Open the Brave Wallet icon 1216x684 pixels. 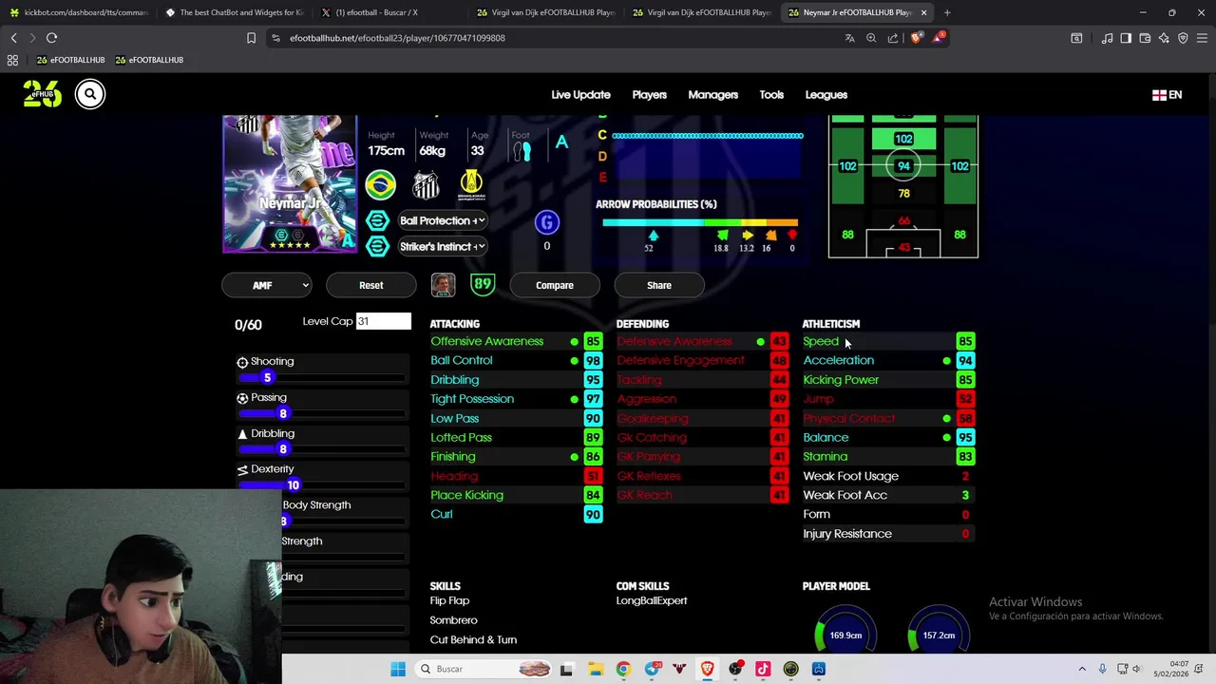[x=1145, y=38]
